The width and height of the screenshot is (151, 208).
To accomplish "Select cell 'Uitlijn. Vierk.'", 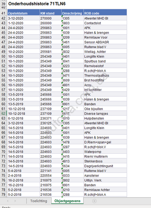I will point(105,180).
